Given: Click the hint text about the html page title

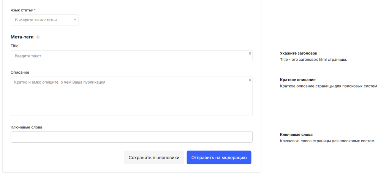Looking at the screenshot, I should (313, 60).
